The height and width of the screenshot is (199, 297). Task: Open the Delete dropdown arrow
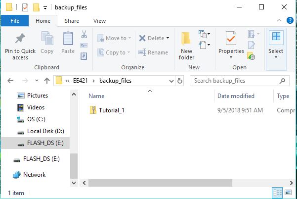168,38
